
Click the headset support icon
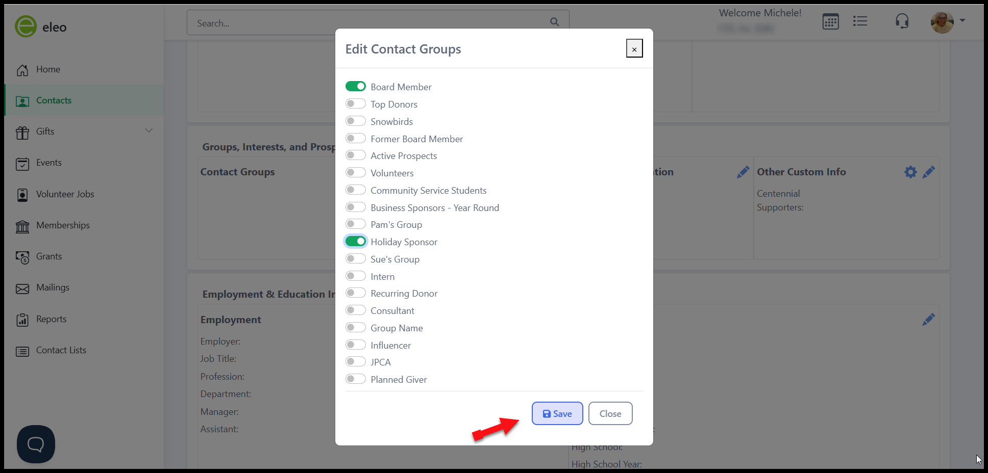pos(902,21)
